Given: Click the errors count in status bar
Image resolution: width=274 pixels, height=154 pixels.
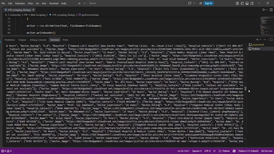Looking at the screenshot, I should (x=4, y=151).
